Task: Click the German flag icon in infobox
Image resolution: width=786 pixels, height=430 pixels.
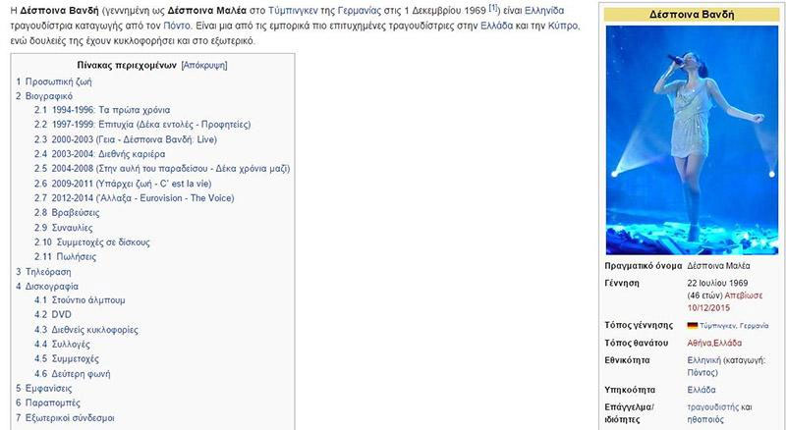Action: 692,325
